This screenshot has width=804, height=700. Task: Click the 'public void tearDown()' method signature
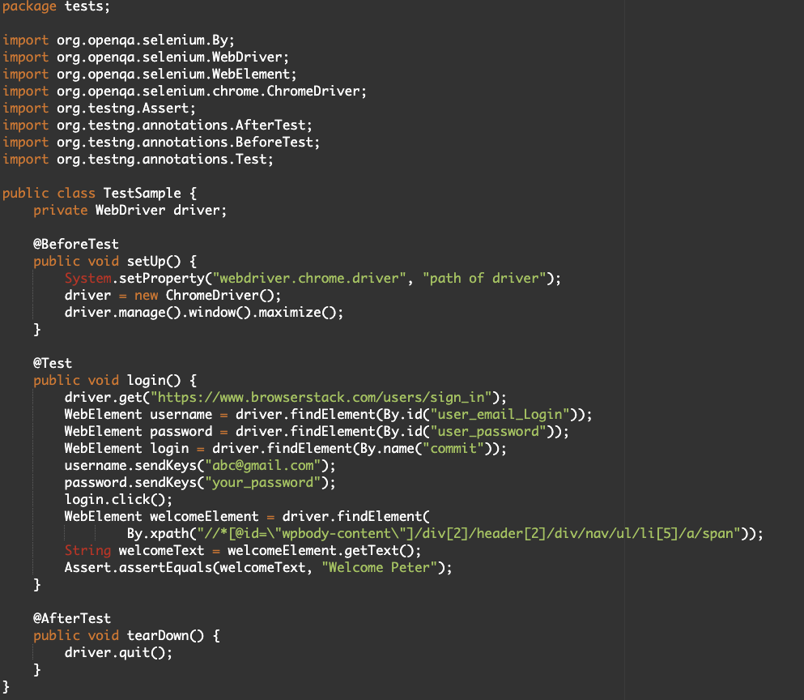tap(126, 635)
